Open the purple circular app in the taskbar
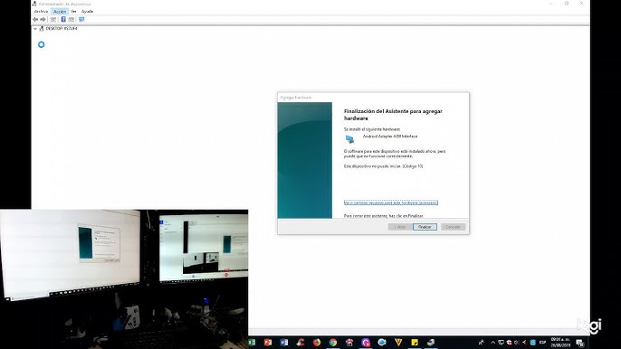 tap(366, 343)
